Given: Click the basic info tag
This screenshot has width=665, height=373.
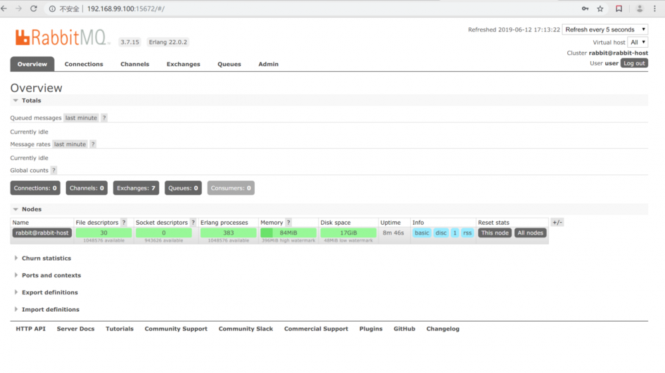Looking at the screenshot, I should pyautogui.click(x=422, y=233).
